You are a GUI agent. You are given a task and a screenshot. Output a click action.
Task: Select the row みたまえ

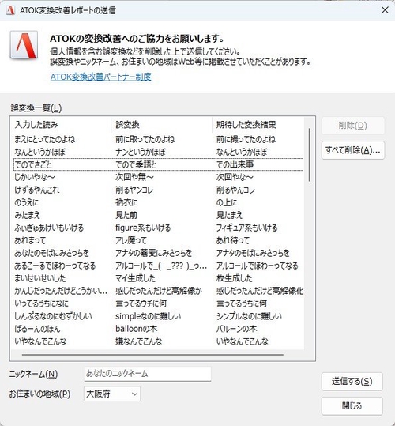pyautogui.click(x=158, y=215)
